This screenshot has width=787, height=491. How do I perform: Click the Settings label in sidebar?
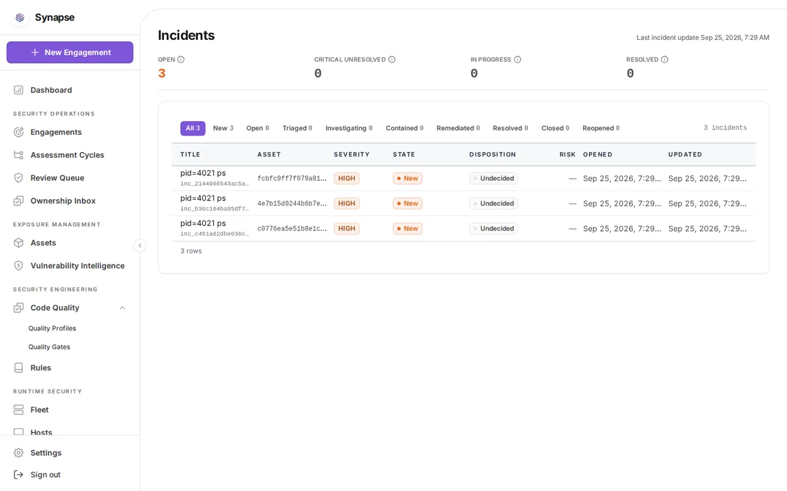(46, 452)
